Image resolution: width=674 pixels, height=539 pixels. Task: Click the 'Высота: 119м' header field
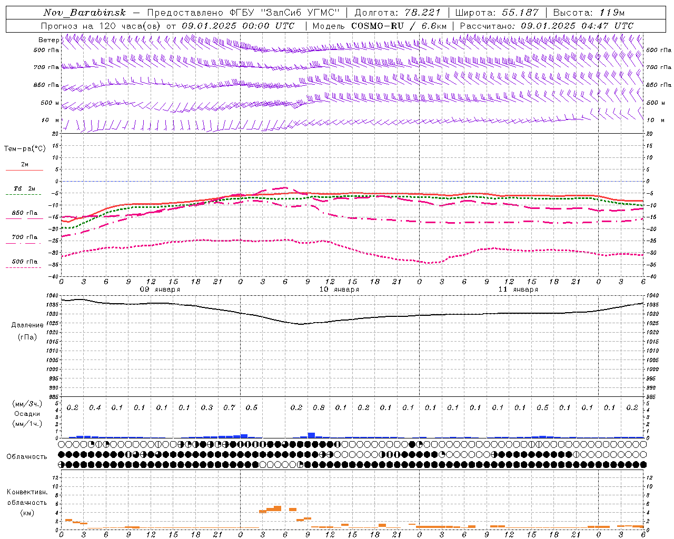click(589, 13)
